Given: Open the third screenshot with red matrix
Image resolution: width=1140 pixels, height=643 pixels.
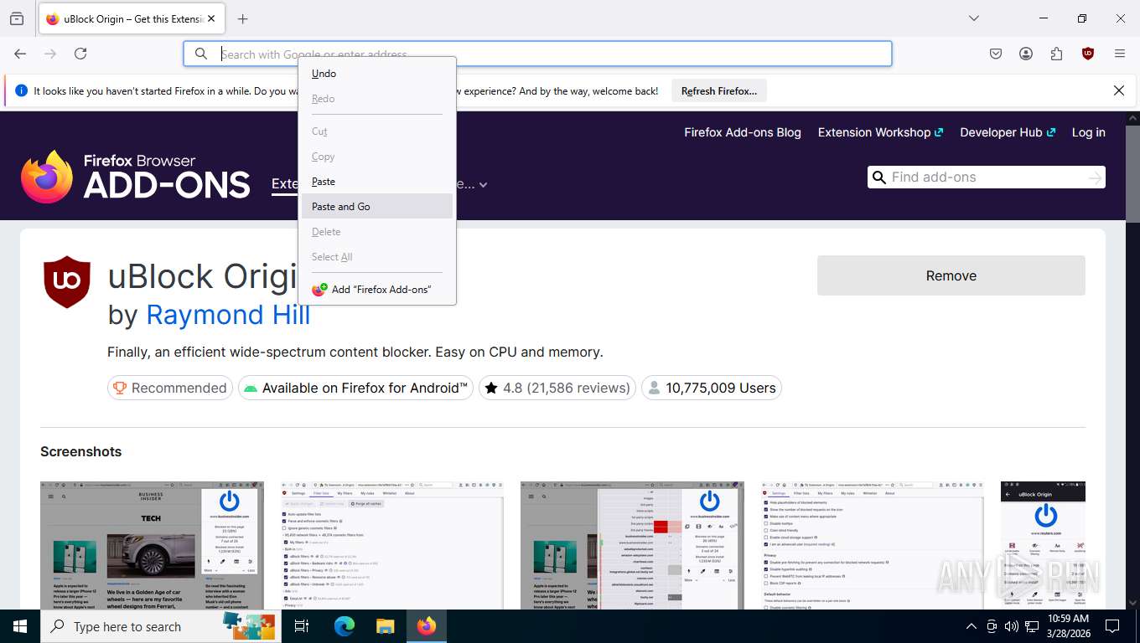Looking at the screenshot, I should [632, 545].
